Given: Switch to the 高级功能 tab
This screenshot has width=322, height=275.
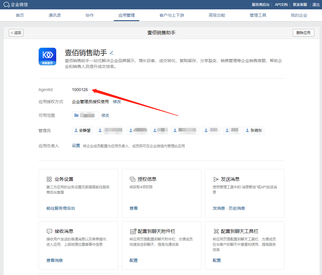Looking at the screenshot, I should point(217,15).
